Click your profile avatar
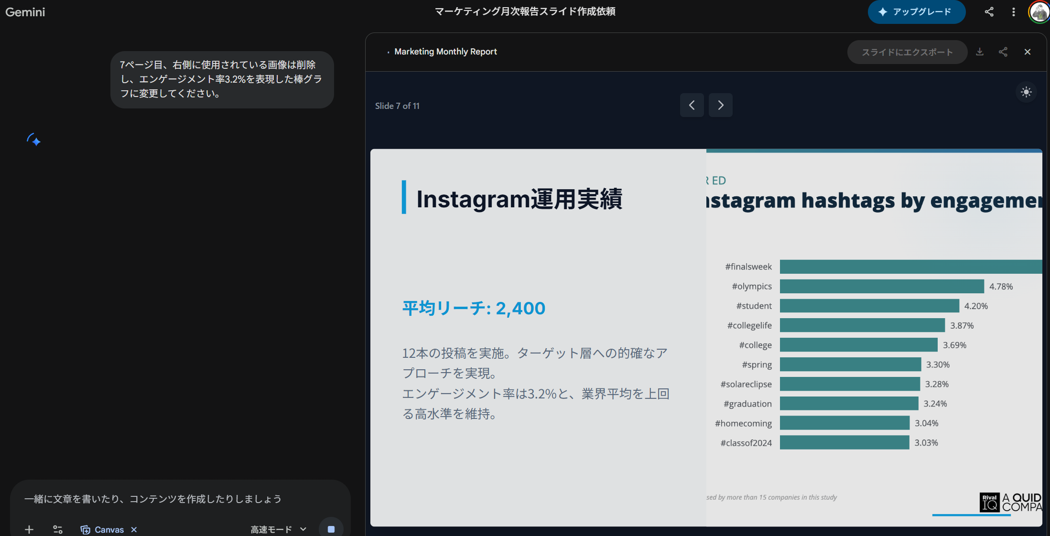This screenshot has width=1050, height=536. pos(1038,12)
